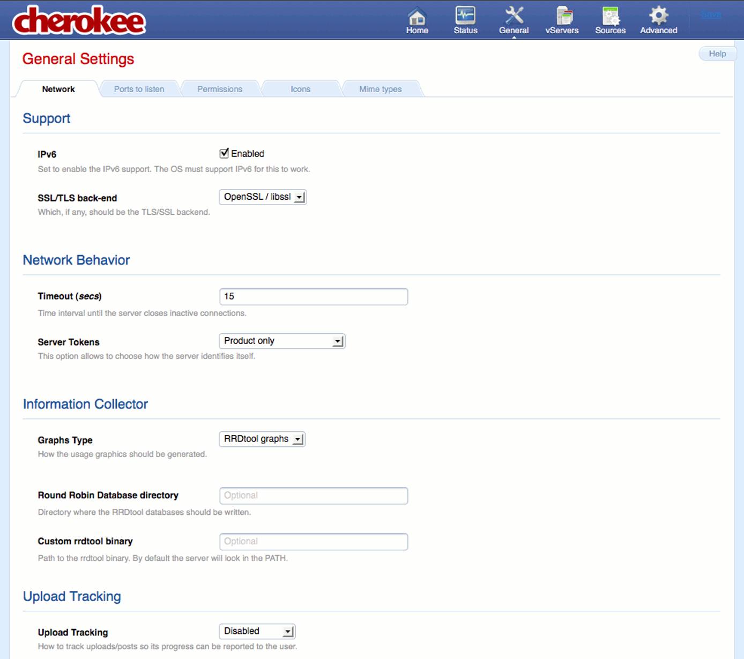744x659 pixels.
Task: Click the Advanced gear icon
Action: point(658,20)
